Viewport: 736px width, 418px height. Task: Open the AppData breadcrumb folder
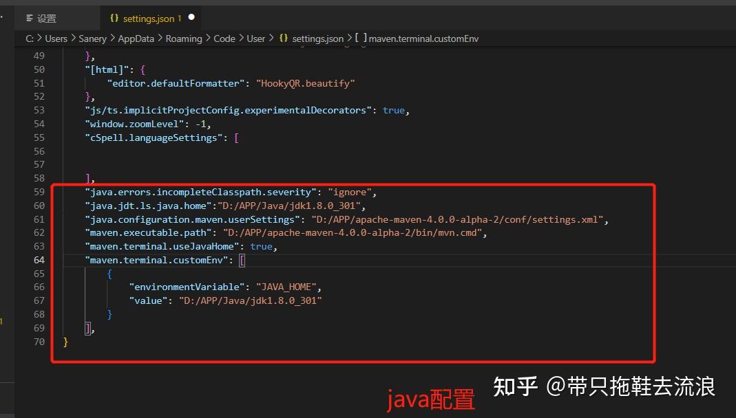click(x=136, y=38)
